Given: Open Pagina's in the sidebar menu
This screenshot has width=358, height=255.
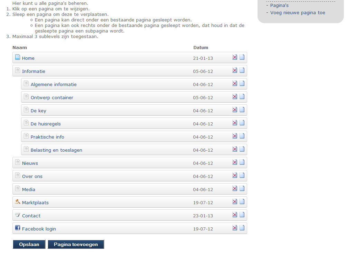Looking at the screenshot, I should [x=279, y=6].
